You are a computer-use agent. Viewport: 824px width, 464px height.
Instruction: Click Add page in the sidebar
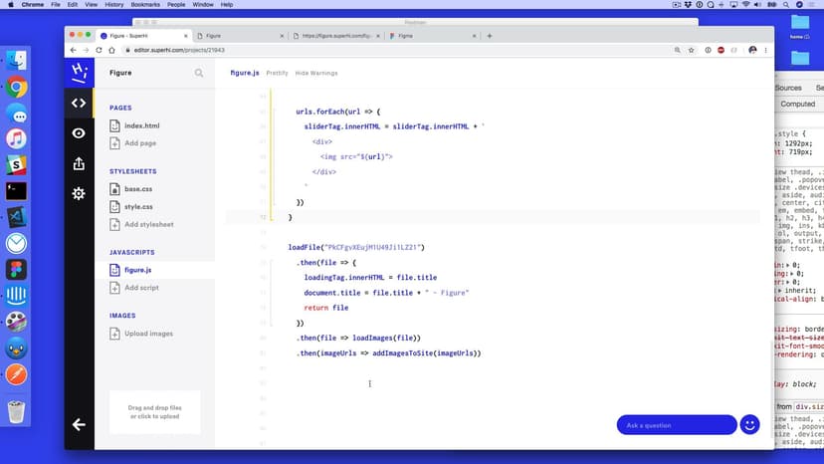tap(140, 143)
